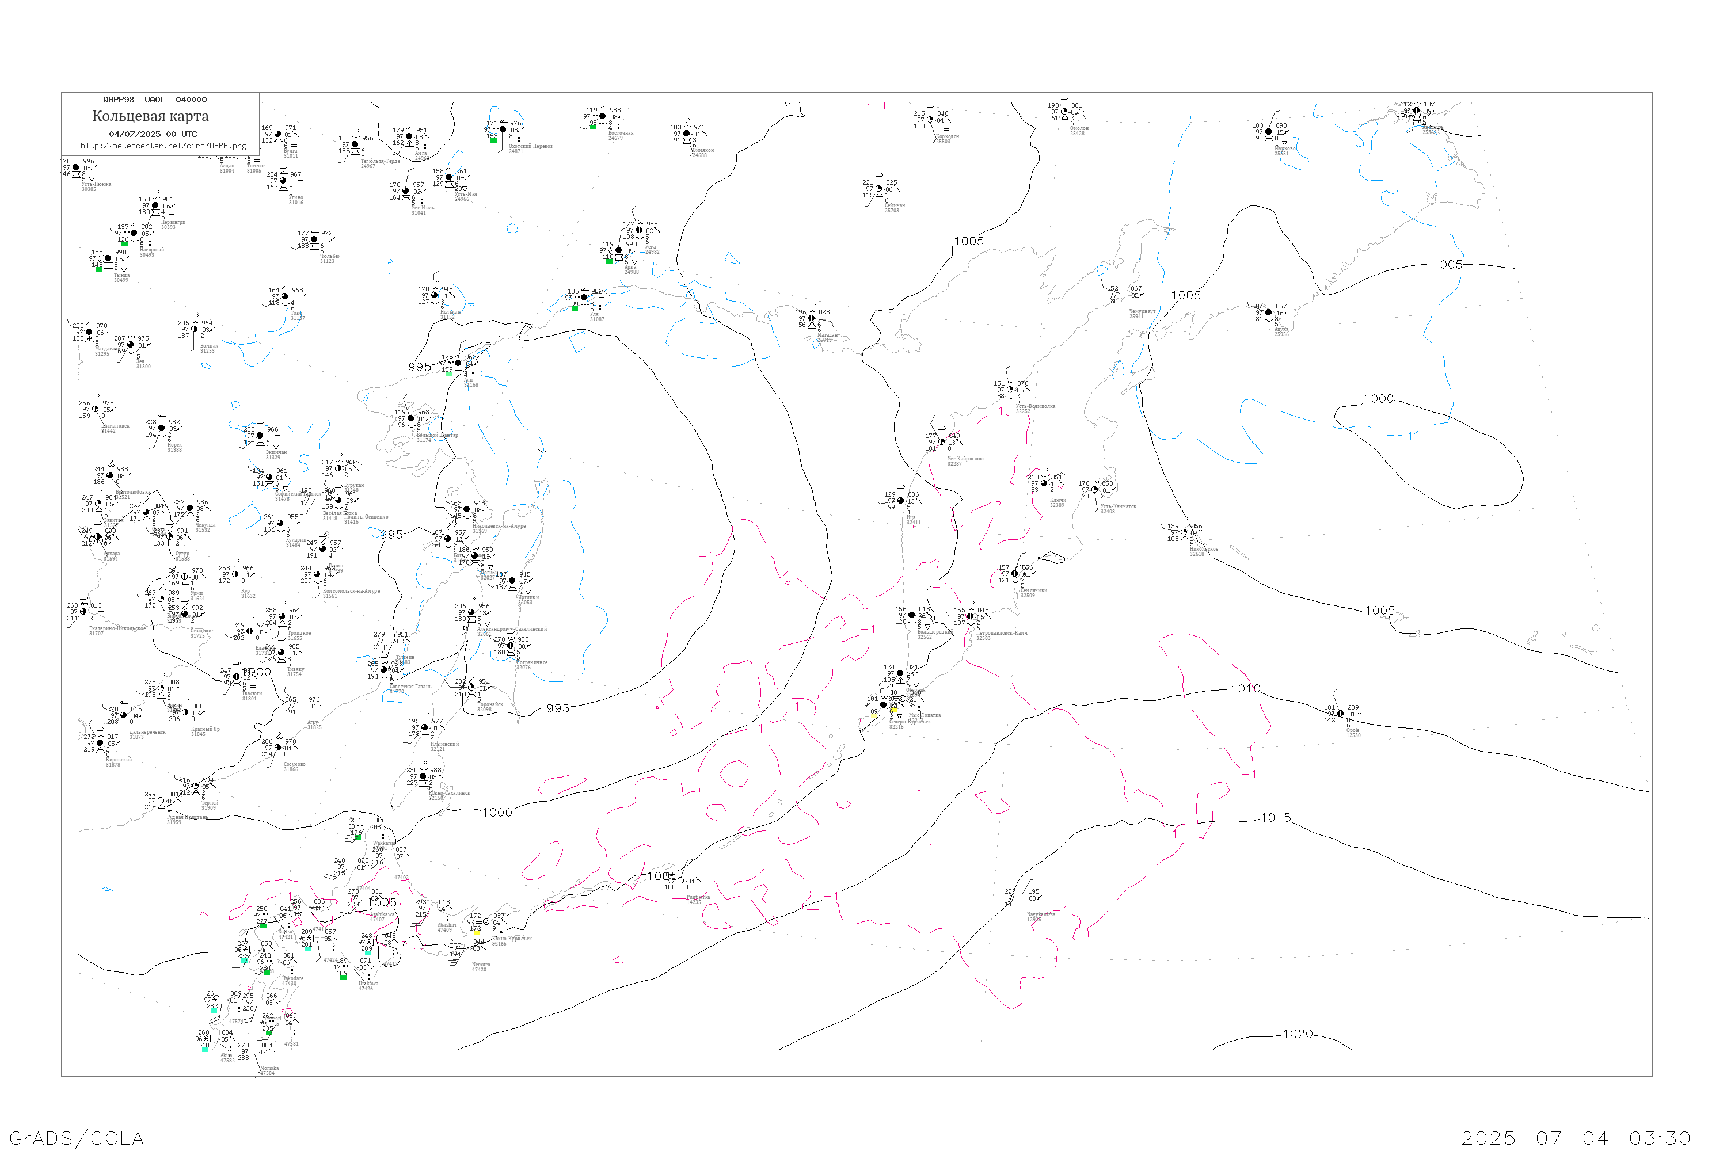This screenshot has width=1727, height=1151.
Task: Click the Opole station marker circle
Action: 1341,714
